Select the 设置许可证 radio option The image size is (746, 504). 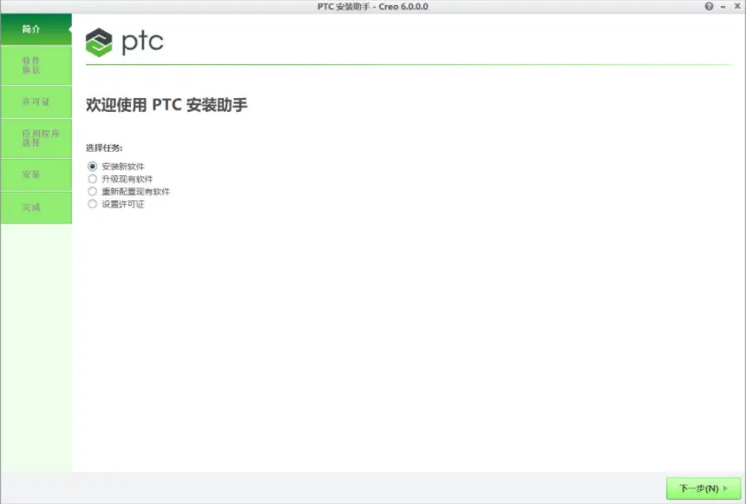(x=92, y=204)
